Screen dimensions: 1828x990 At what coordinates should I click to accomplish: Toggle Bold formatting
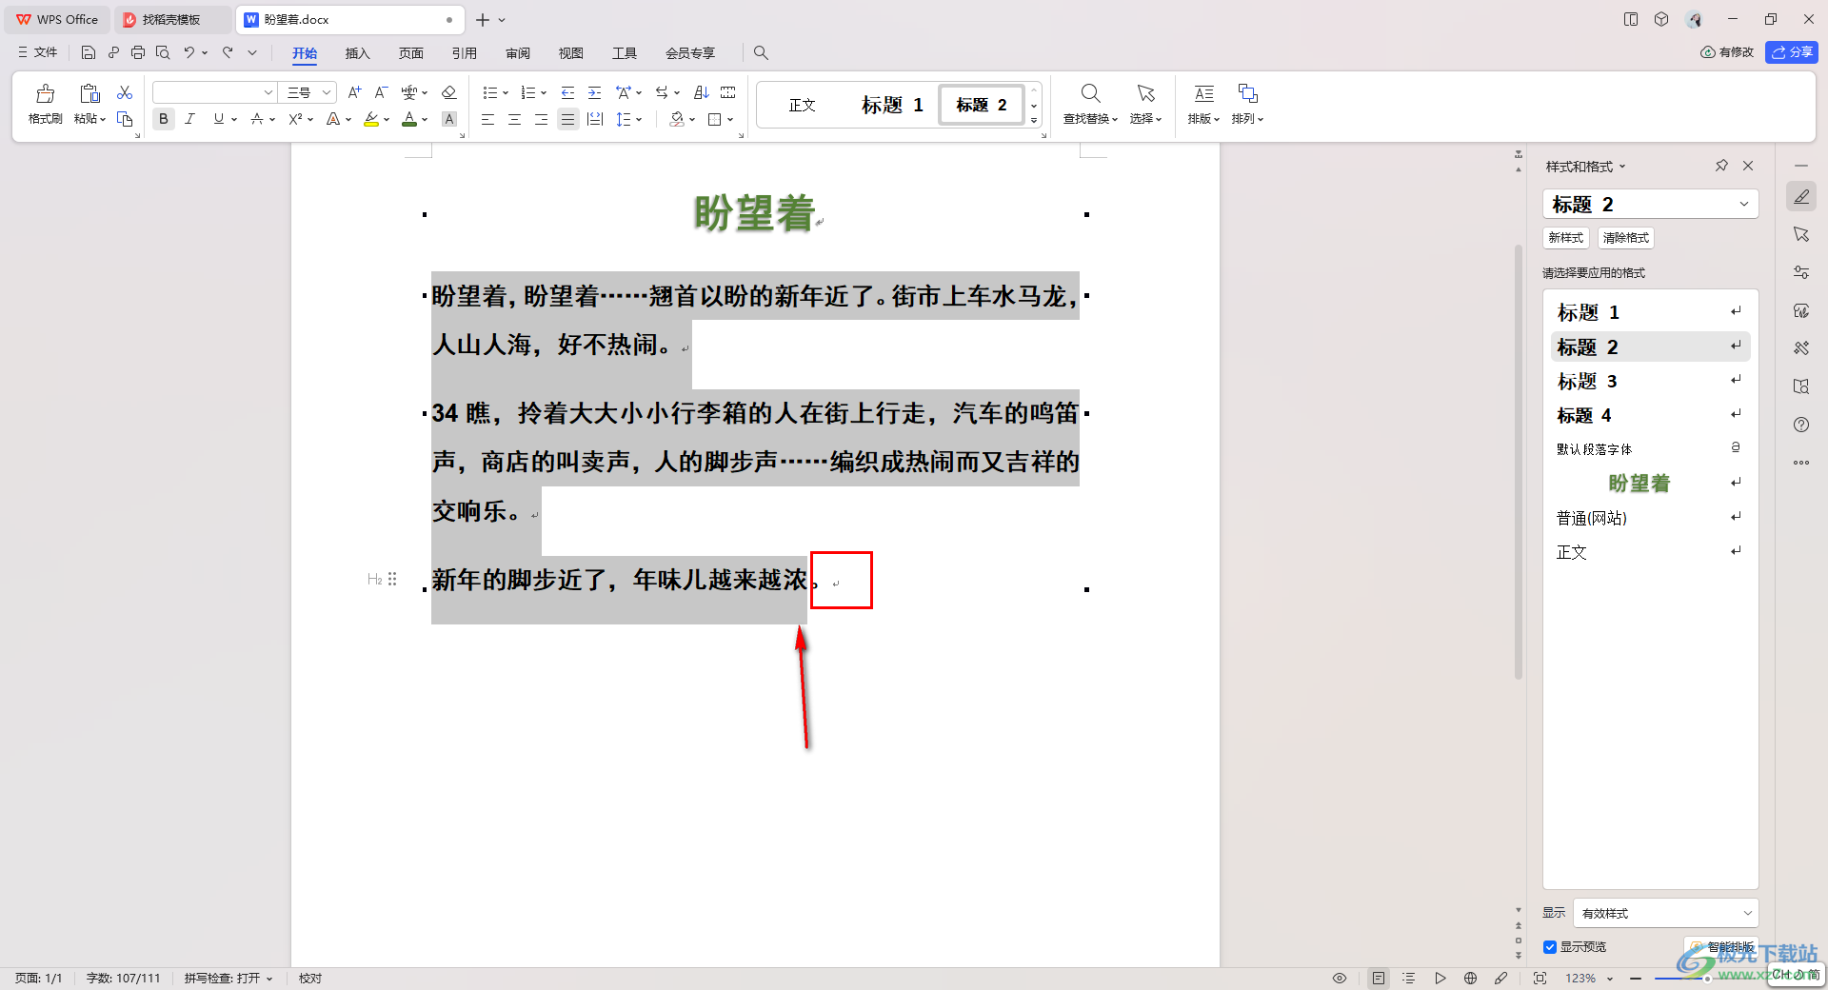164,119
